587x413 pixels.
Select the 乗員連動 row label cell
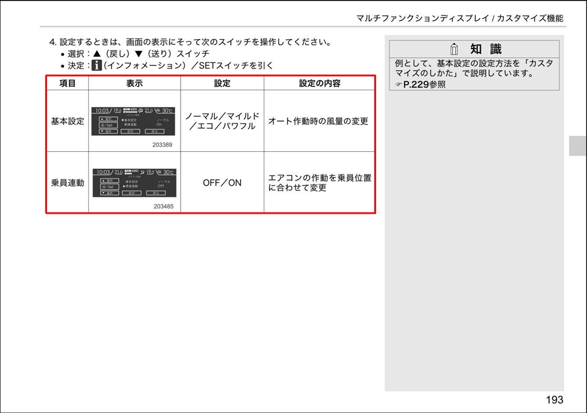[x=68, y=183]
